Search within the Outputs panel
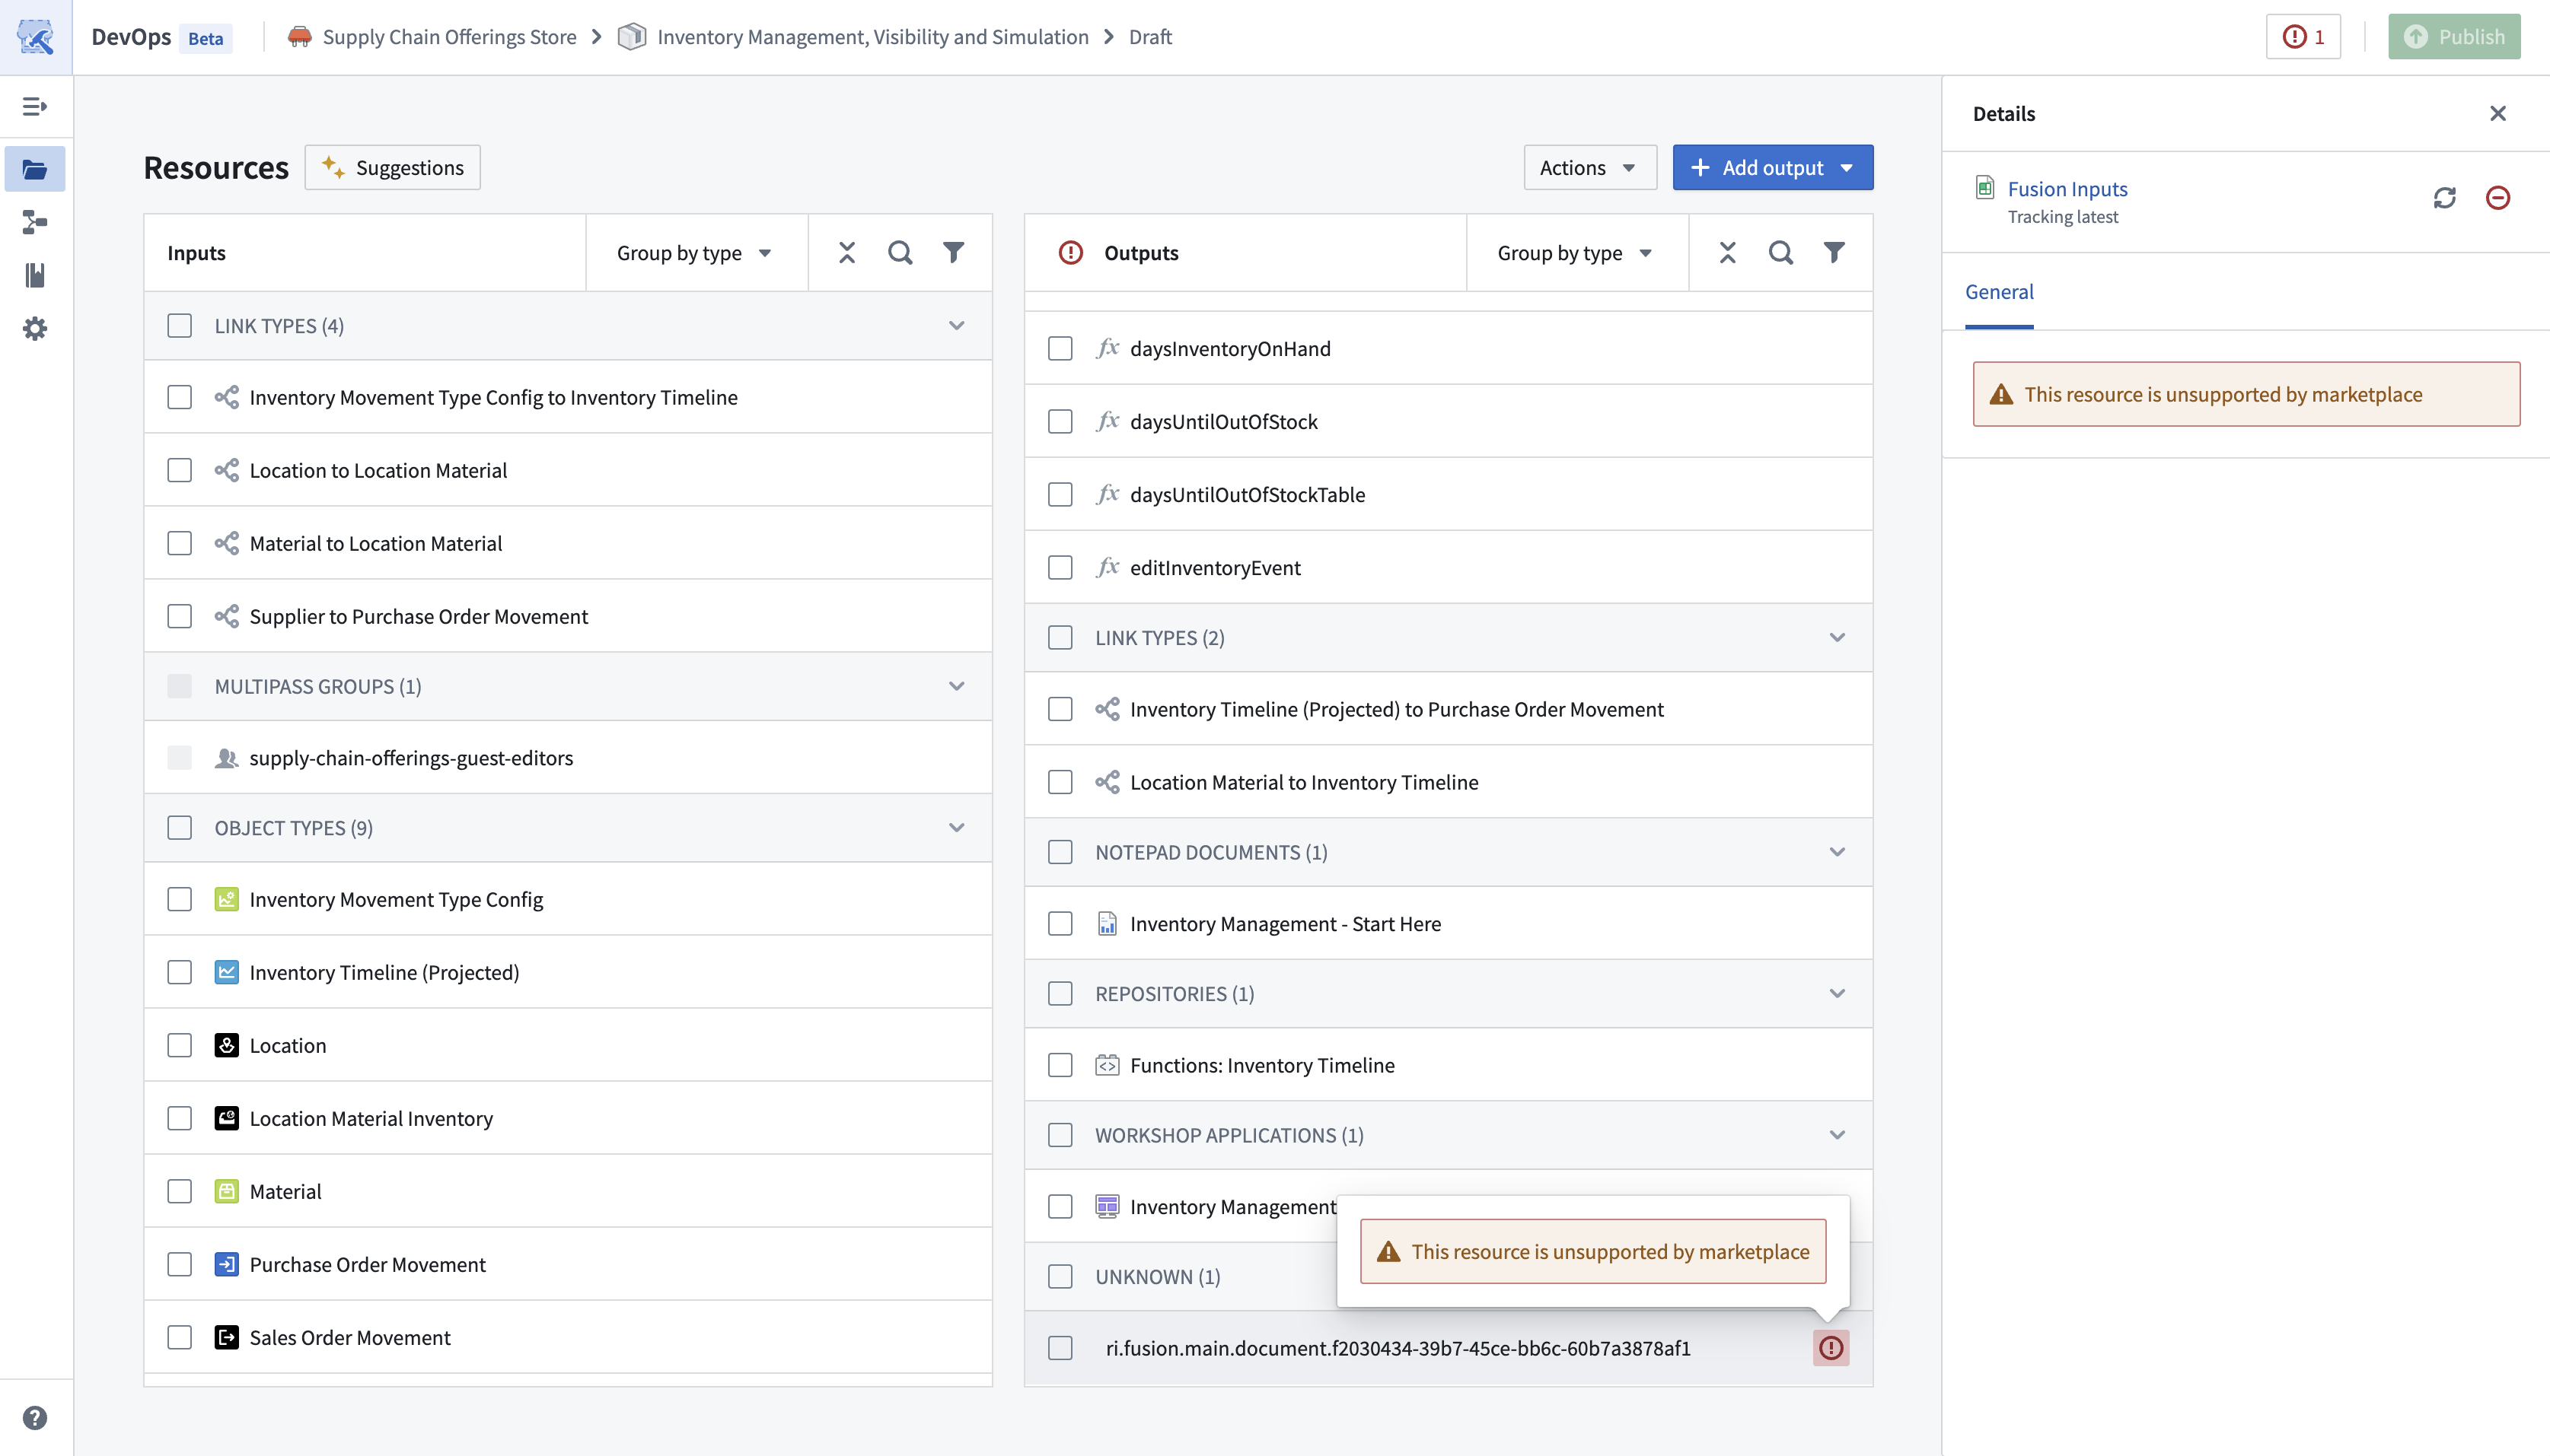The width and height of the screenshot is (2550, 1456). (1780, 252)
